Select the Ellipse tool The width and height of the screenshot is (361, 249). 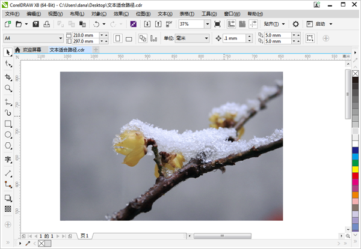click(8, 135)
